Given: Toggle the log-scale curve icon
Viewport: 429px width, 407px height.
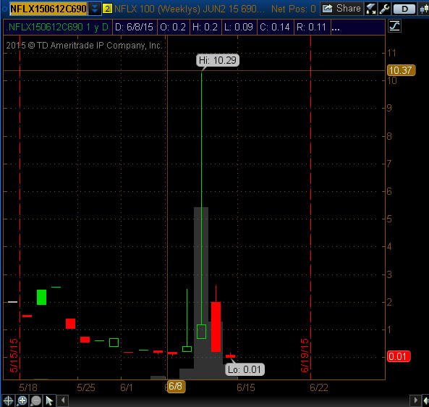Looking at the screenshot, I should pos(394,26).
